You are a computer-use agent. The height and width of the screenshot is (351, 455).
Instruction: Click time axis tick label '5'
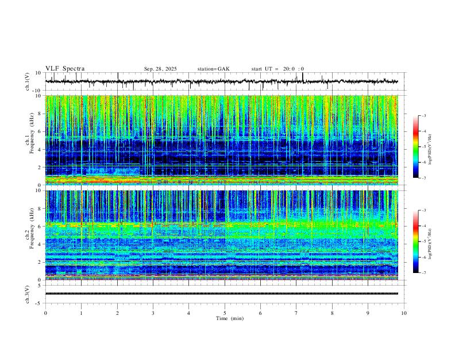pyautogui.click(x=225, y=313)
